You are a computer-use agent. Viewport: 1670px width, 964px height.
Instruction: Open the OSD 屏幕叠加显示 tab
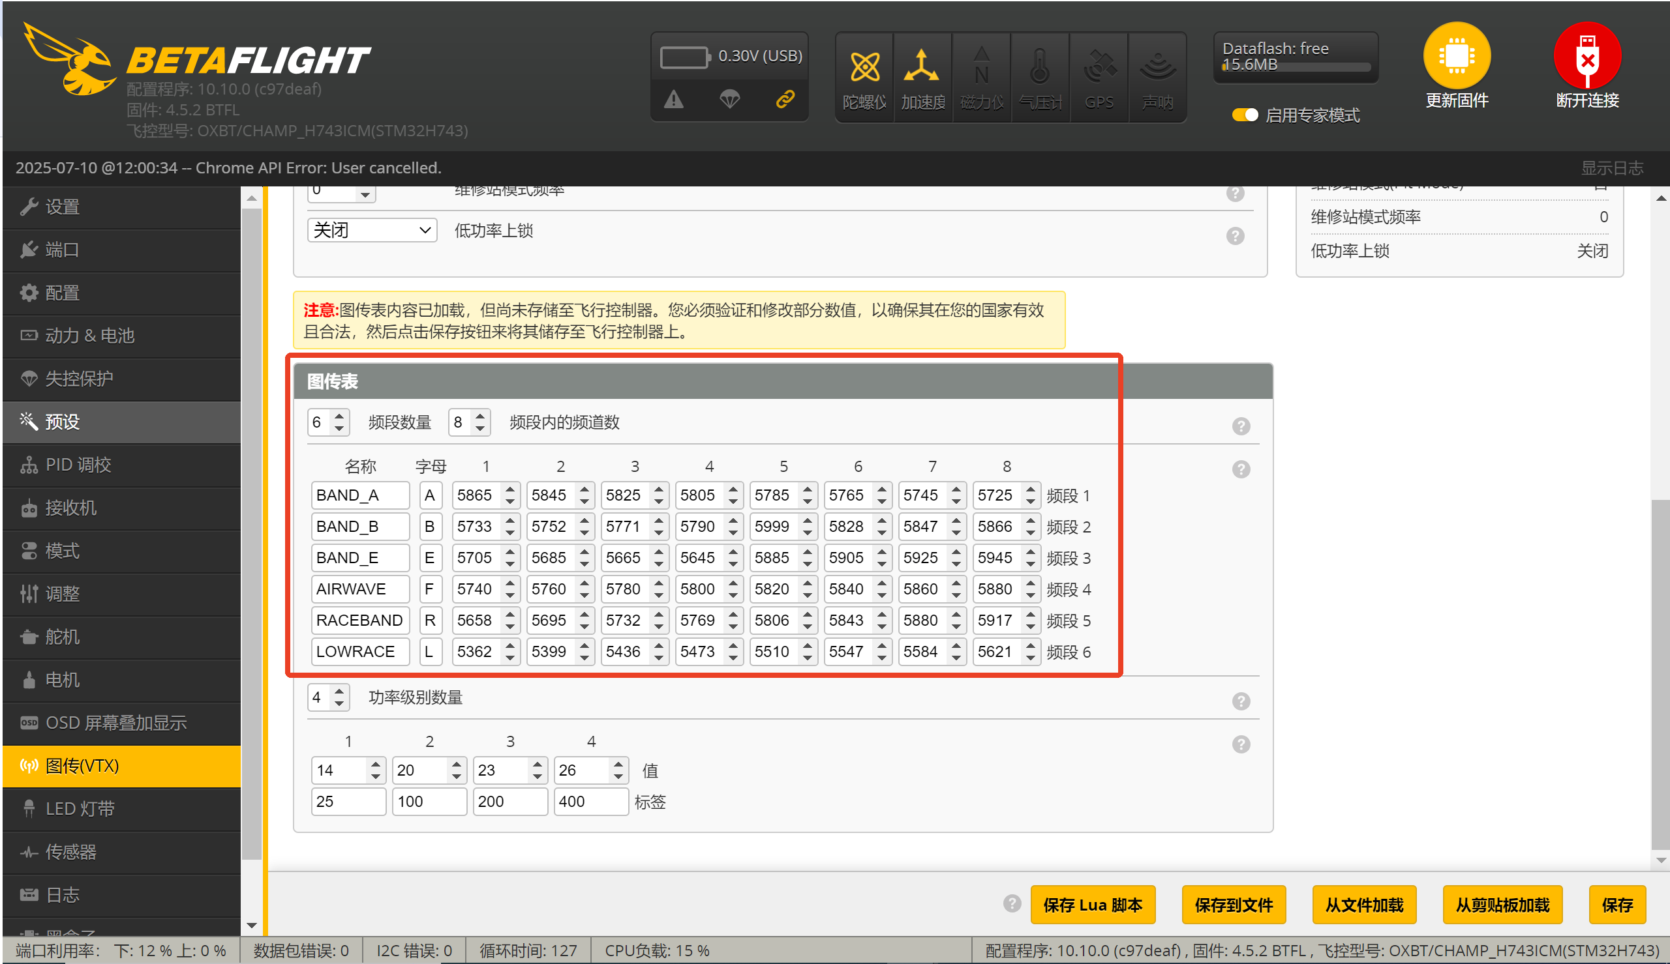click(116, 723)
